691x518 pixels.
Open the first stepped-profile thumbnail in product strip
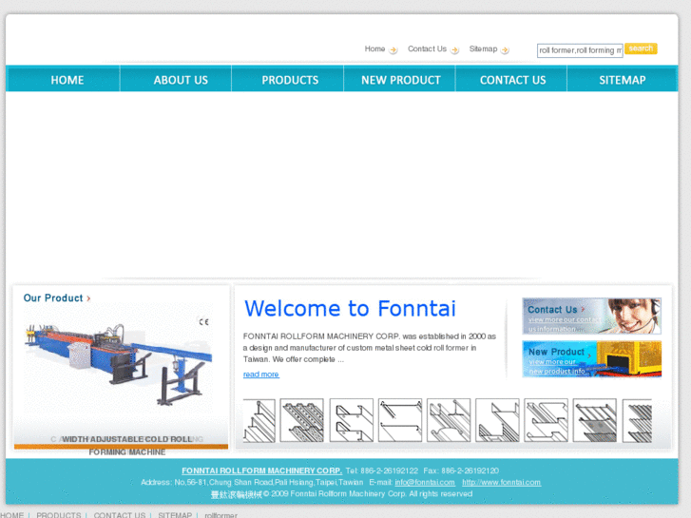point(259,420)
